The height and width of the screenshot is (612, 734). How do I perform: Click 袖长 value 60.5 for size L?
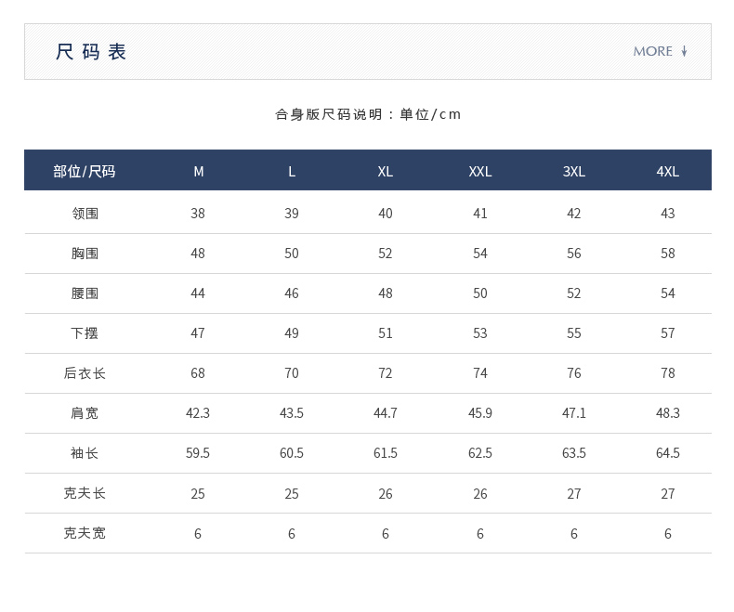[x=292, y=453]
